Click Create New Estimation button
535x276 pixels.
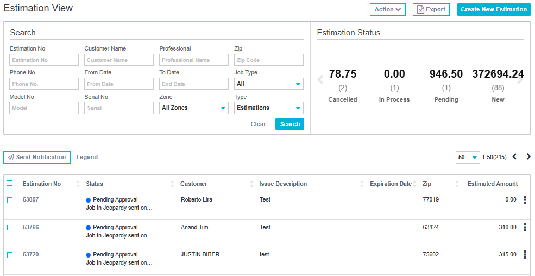tap(493, 9)
